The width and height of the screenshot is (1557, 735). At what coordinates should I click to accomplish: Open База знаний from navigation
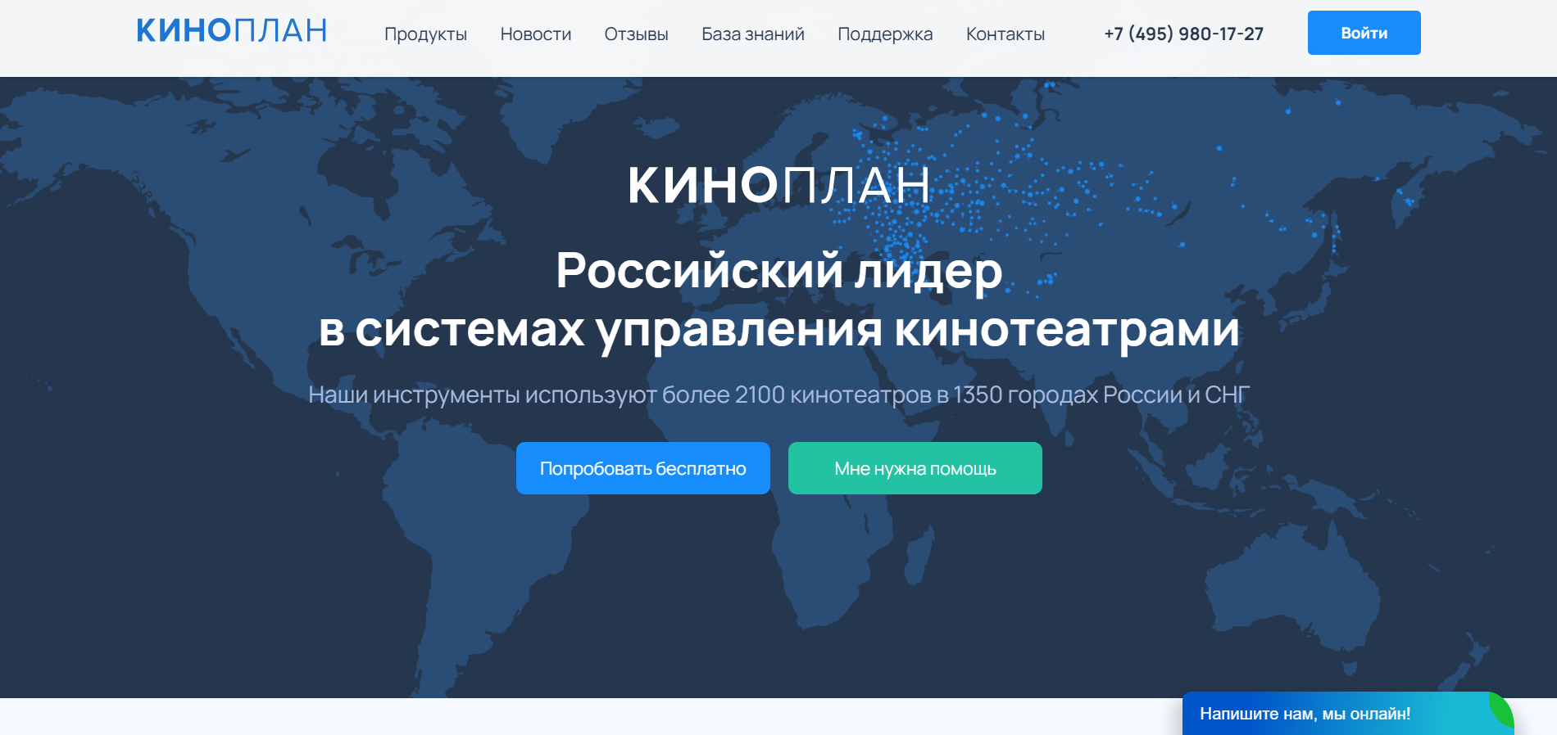753,34
